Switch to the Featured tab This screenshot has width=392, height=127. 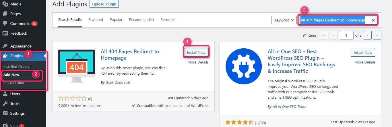click(96, 20)
